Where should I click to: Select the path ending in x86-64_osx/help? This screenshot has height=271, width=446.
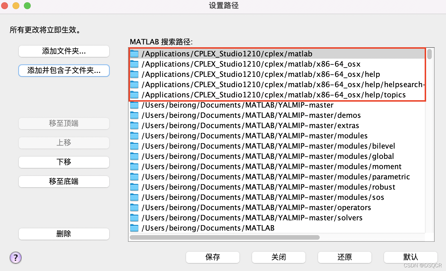pyautogui.click(x=277, y=74)
